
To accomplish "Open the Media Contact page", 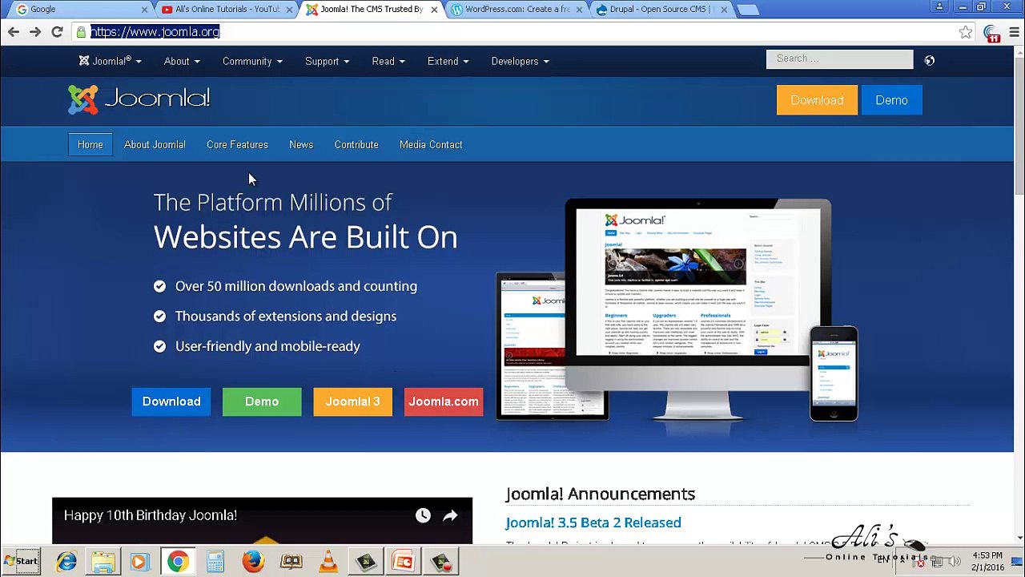I will (x=431, y=144).
